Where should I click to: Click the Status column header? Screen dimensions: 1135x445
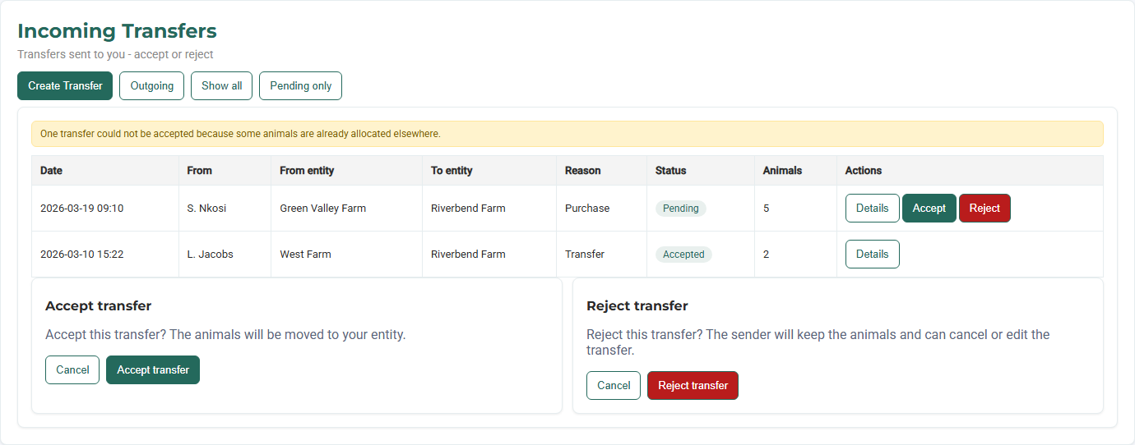(670, 171)
